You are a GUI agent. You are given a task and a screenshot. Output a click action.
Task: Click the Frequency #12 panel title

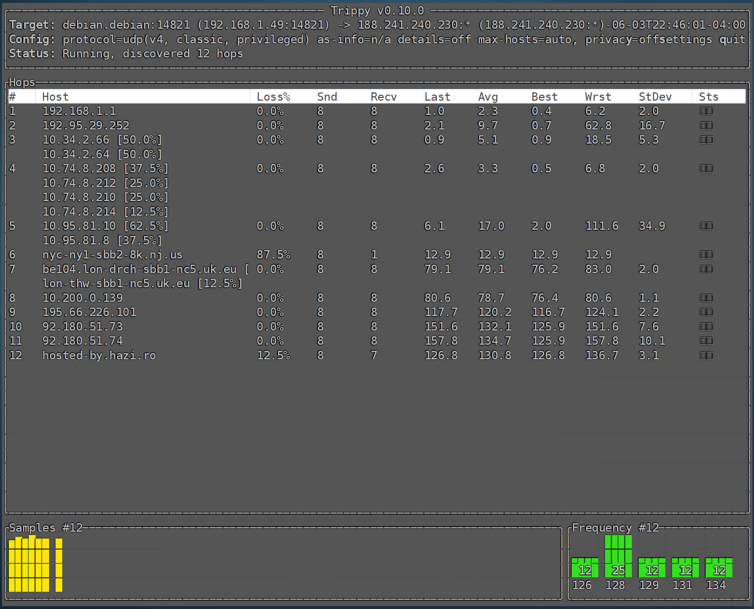coord(615,527)
